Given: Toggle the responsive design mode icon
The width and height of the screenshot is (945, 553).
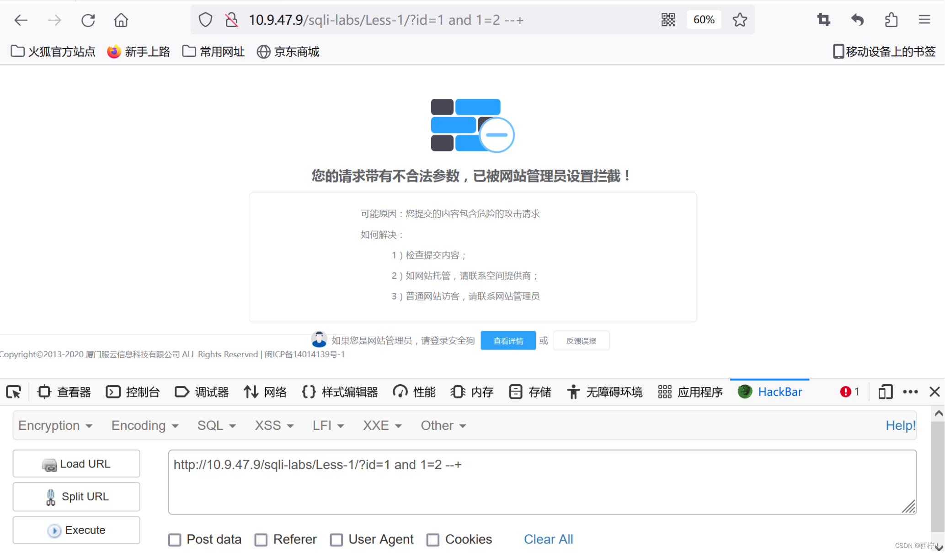Looking at the screenshot, I should point(885,392).
